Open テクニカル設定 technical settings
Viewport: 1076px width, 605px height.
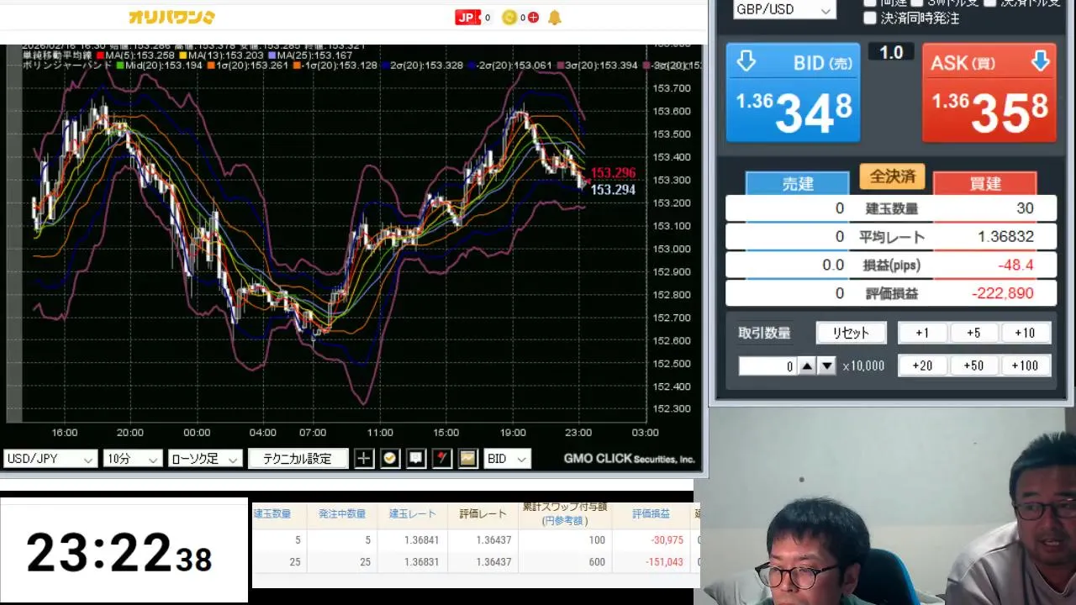tap(298, 459)
